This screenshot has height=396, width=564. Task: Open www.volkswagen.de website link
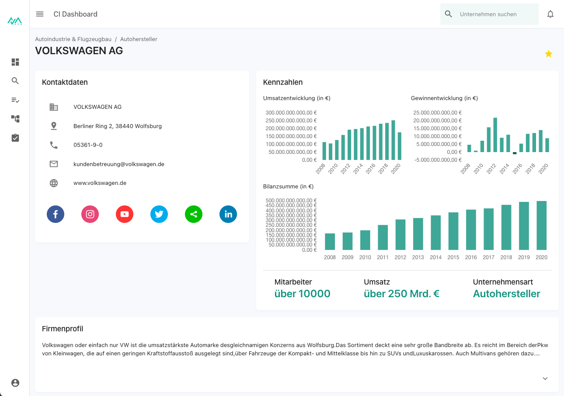point(100,183)
